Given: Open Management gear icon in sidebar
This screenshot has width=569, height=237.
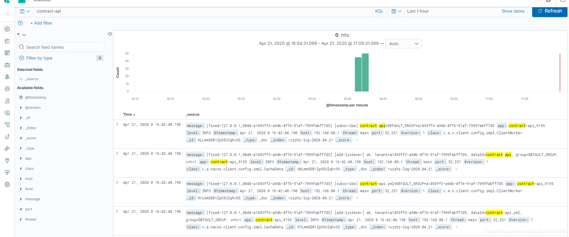Looking at the screenshot, I should tap(7, 184).
